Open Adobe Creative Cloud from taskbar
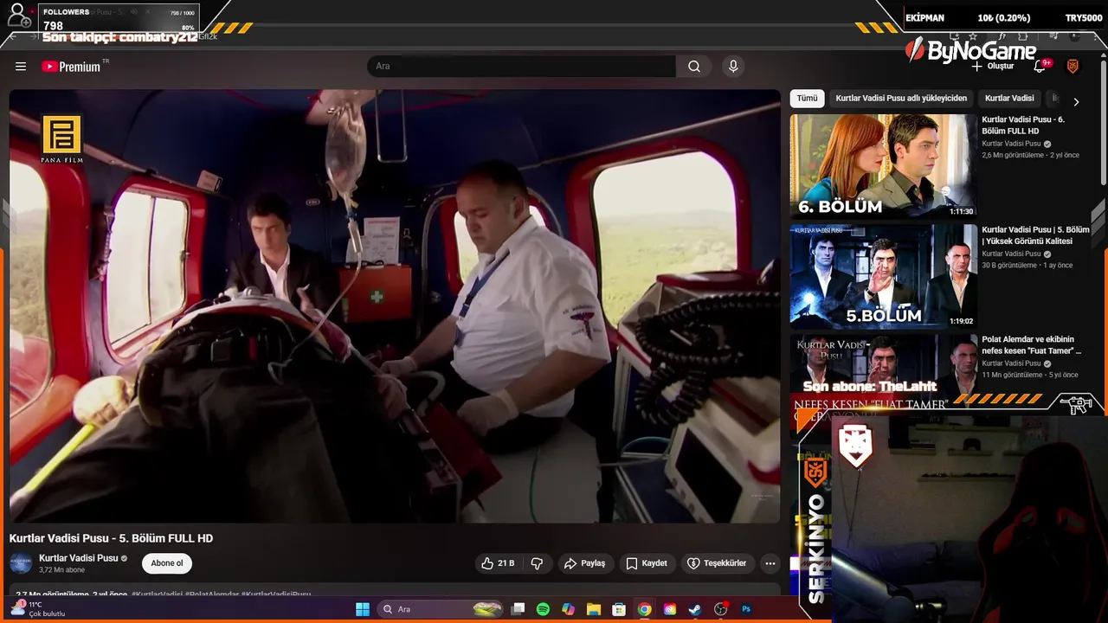This screenshot has height=623, width=1108. click(669, 609)
